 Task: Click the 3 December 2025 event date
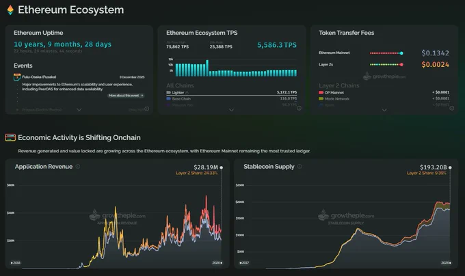[132, 77]
